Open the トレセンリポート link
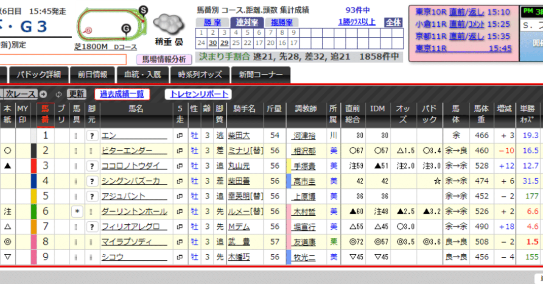 pos(198,94)
